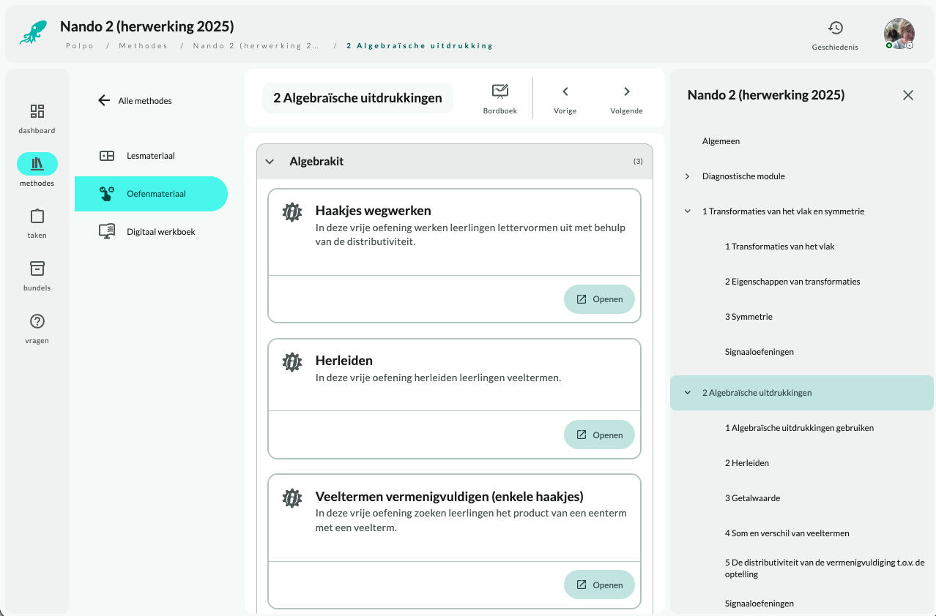Image resolution: width=936 pixels, height=616 pixels.
Task: Open 2 Herleiden in the tree
Action: 747,463
